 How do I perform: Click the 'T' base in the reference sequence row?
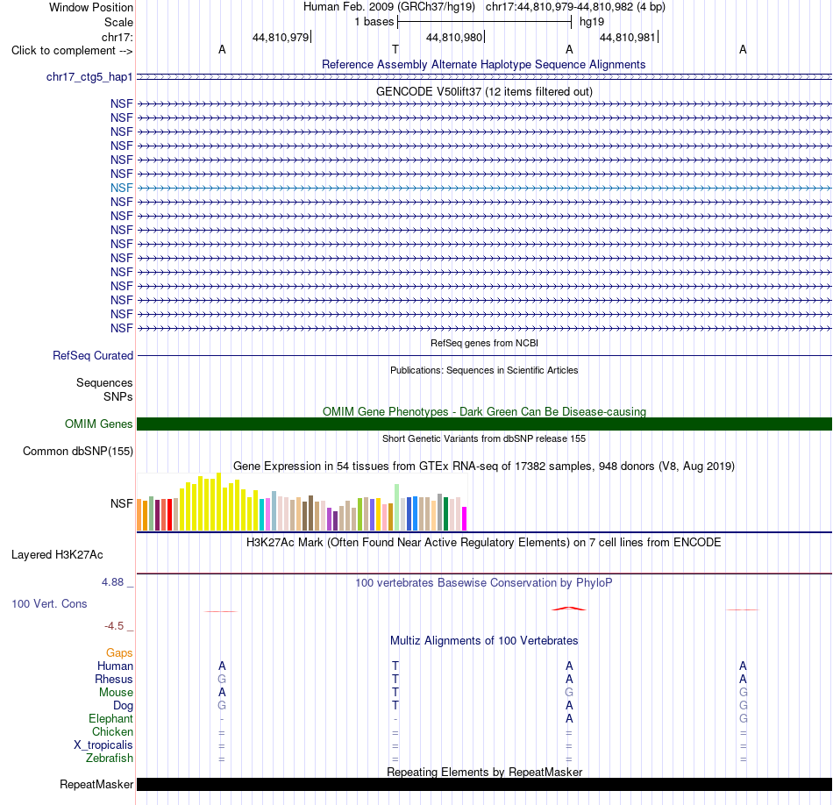click(x=395, y=49)
